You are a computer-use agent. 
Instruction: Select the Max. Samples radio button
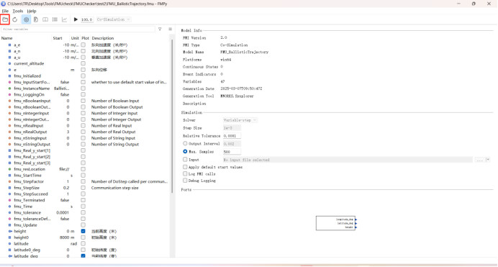coord(185,151)
